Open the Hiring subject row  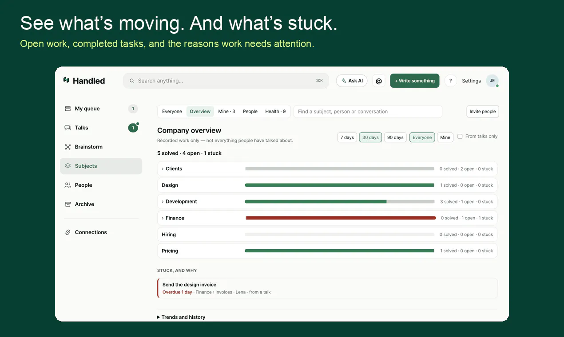[x=327, y=235]
